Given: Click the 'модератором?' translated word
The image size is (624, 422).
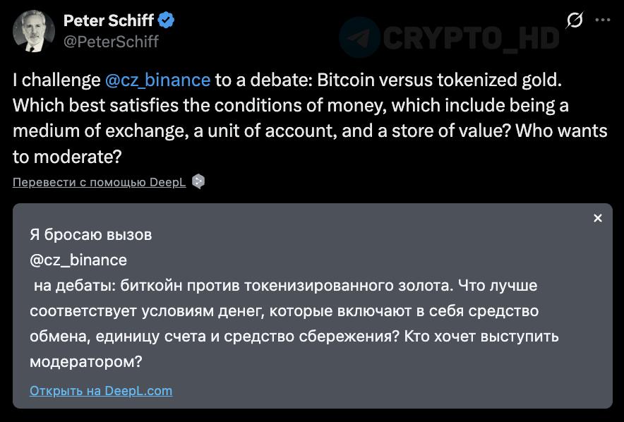Looking at the screenshot, I should (x=86, y=361).
